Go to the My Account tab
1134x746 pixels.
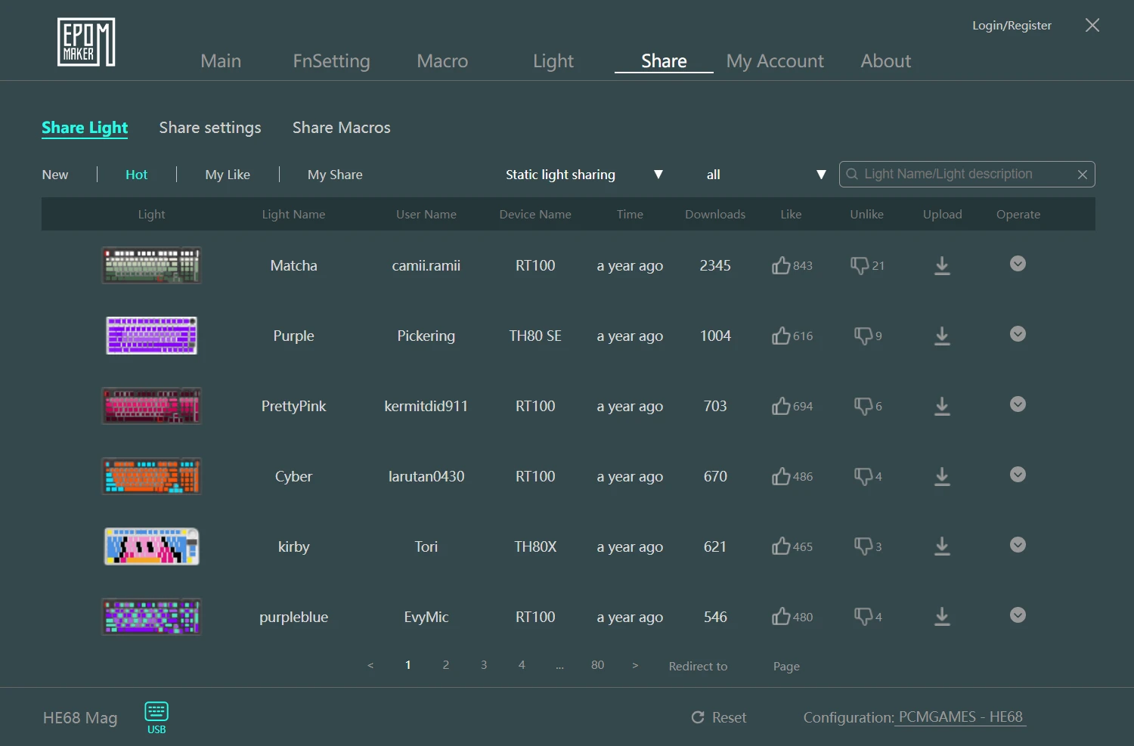775,61
